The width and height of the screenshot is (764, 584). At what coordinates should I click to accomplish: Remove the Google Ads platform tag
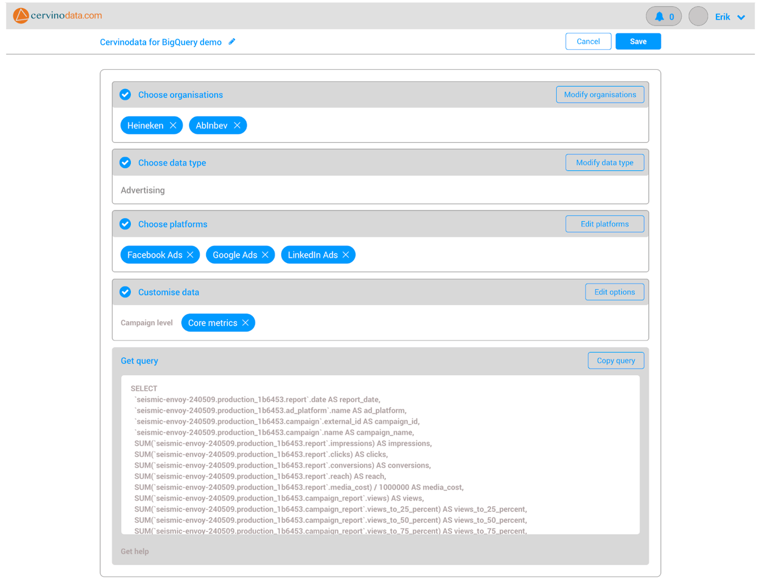(265, 255)
